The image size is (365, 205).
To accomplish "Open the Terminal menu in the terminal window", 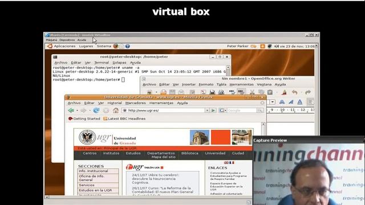I will (102, 63).
